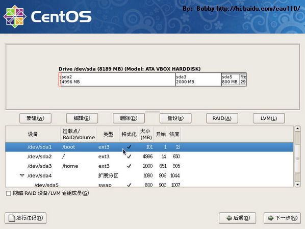This screenshot has width=305, height=229.
Task: Select the /dev/sda4 extended partition row
Action: [149, 175]
